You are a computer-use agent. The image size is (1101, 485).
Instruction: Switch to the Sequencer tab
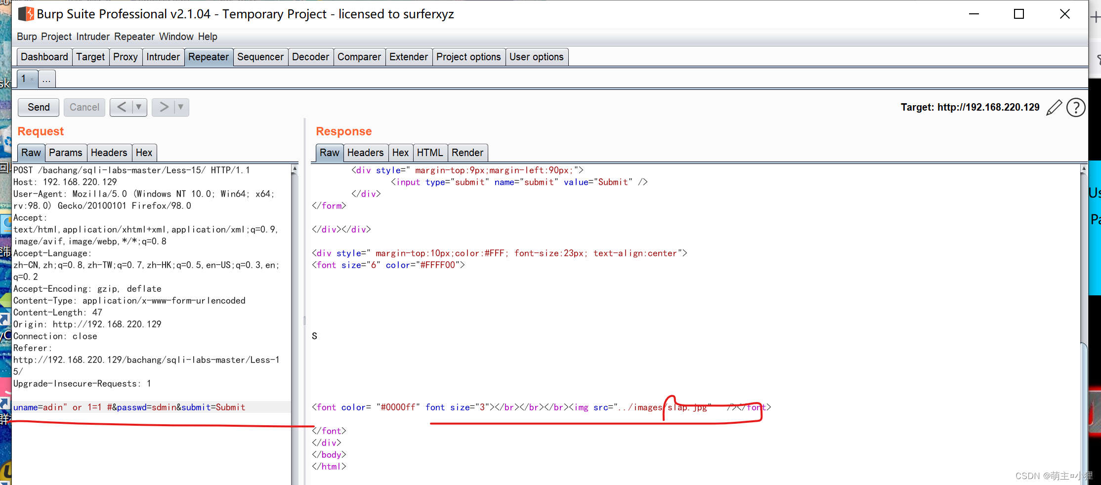click(260, 57)
